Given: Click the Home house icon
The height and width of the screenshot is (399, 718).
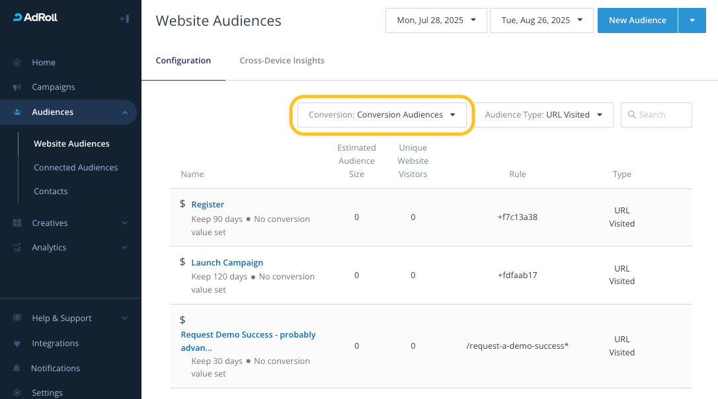Looking at the screenshot, I should (17, 63).
